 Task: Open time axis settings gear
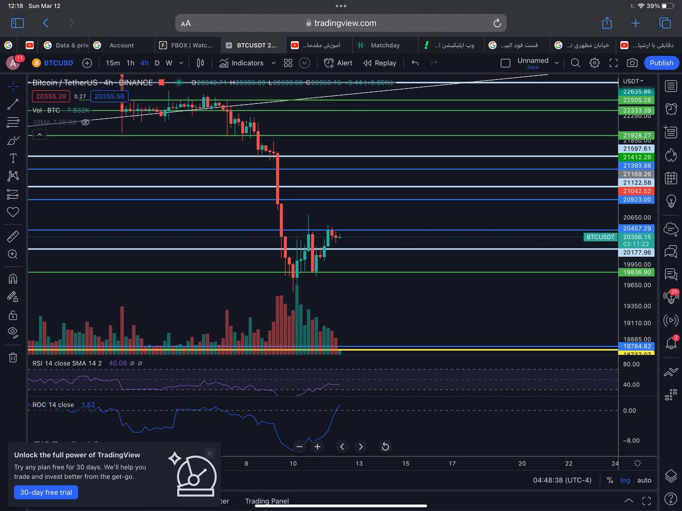638,463
